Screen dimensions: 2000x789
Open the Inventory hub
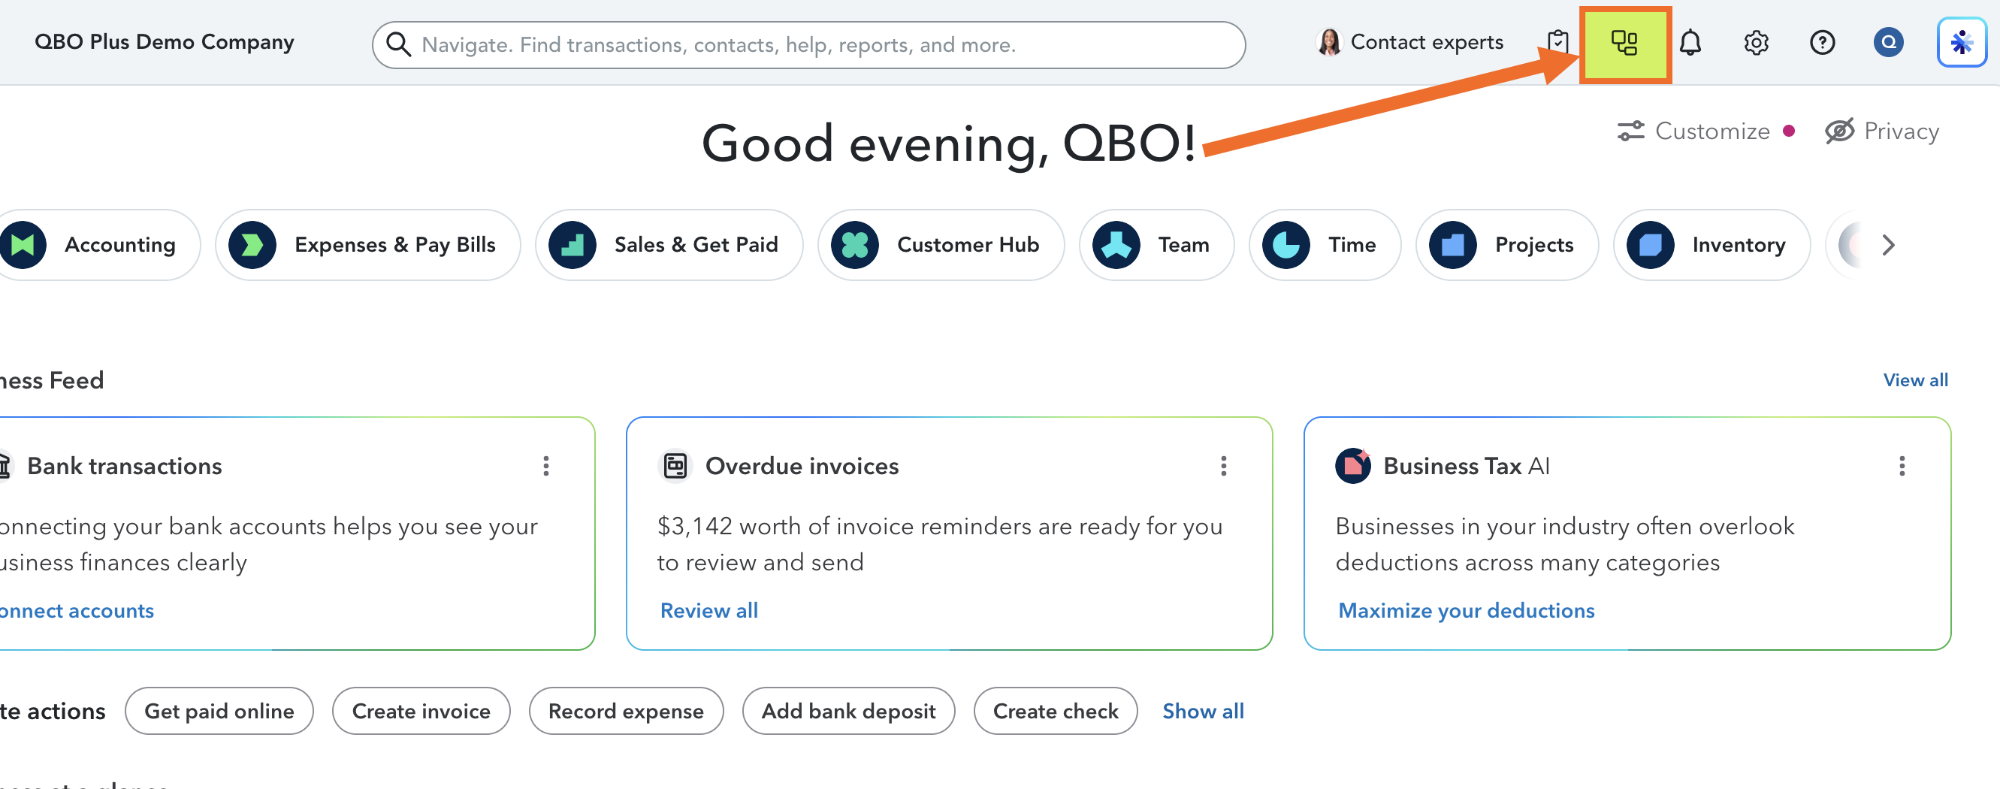[1712, 246]
